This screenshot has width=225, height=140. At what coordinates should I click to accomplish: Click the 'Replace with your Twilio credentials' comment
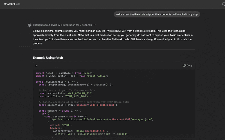(x=67, y=90)
